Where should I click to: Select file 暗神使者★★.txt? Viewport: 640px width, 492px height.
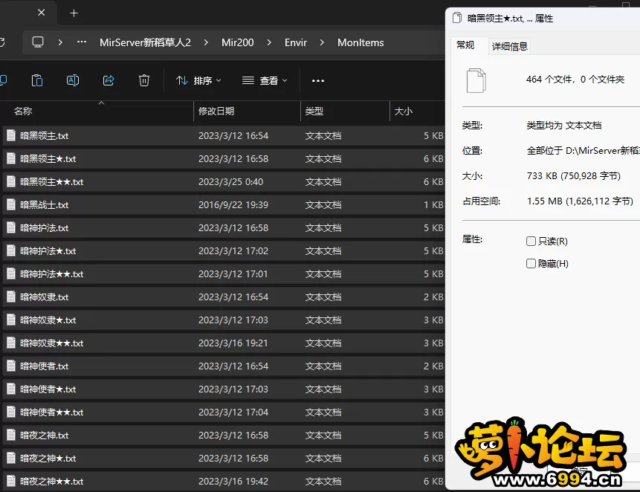click(x=51, y=412)
